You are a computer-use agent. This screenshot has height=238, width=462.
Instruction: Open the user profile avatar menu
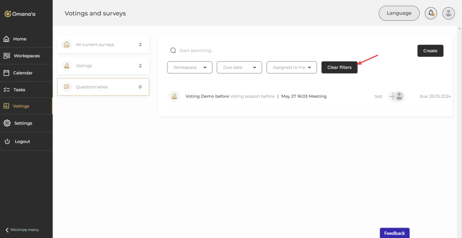click(x=448, y=13)
